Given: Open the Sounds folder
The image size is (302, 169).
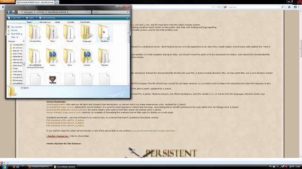Looking at the screenshot, I should tap(87, 57).
